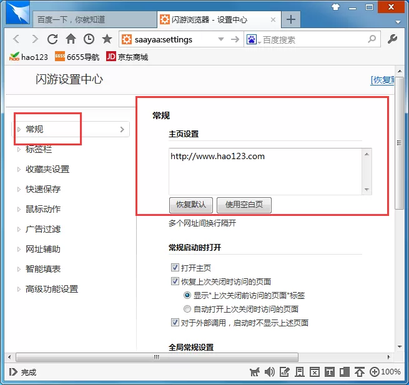Click the popup block window icon in status bar
Screen dimensions: 409x385
315,372
